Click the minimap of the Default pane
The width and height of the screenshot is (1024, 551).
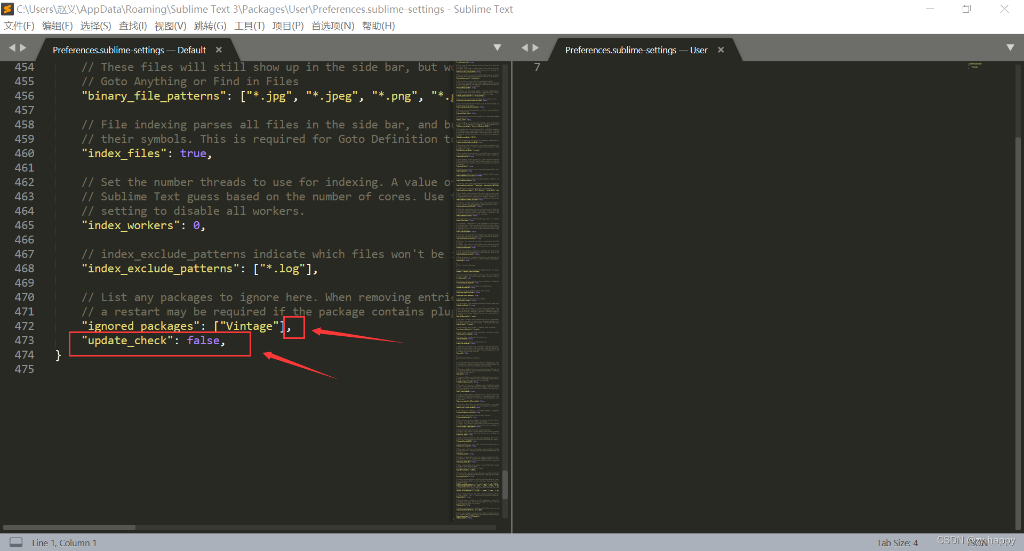pyautogui.click(x=478, y=290)
